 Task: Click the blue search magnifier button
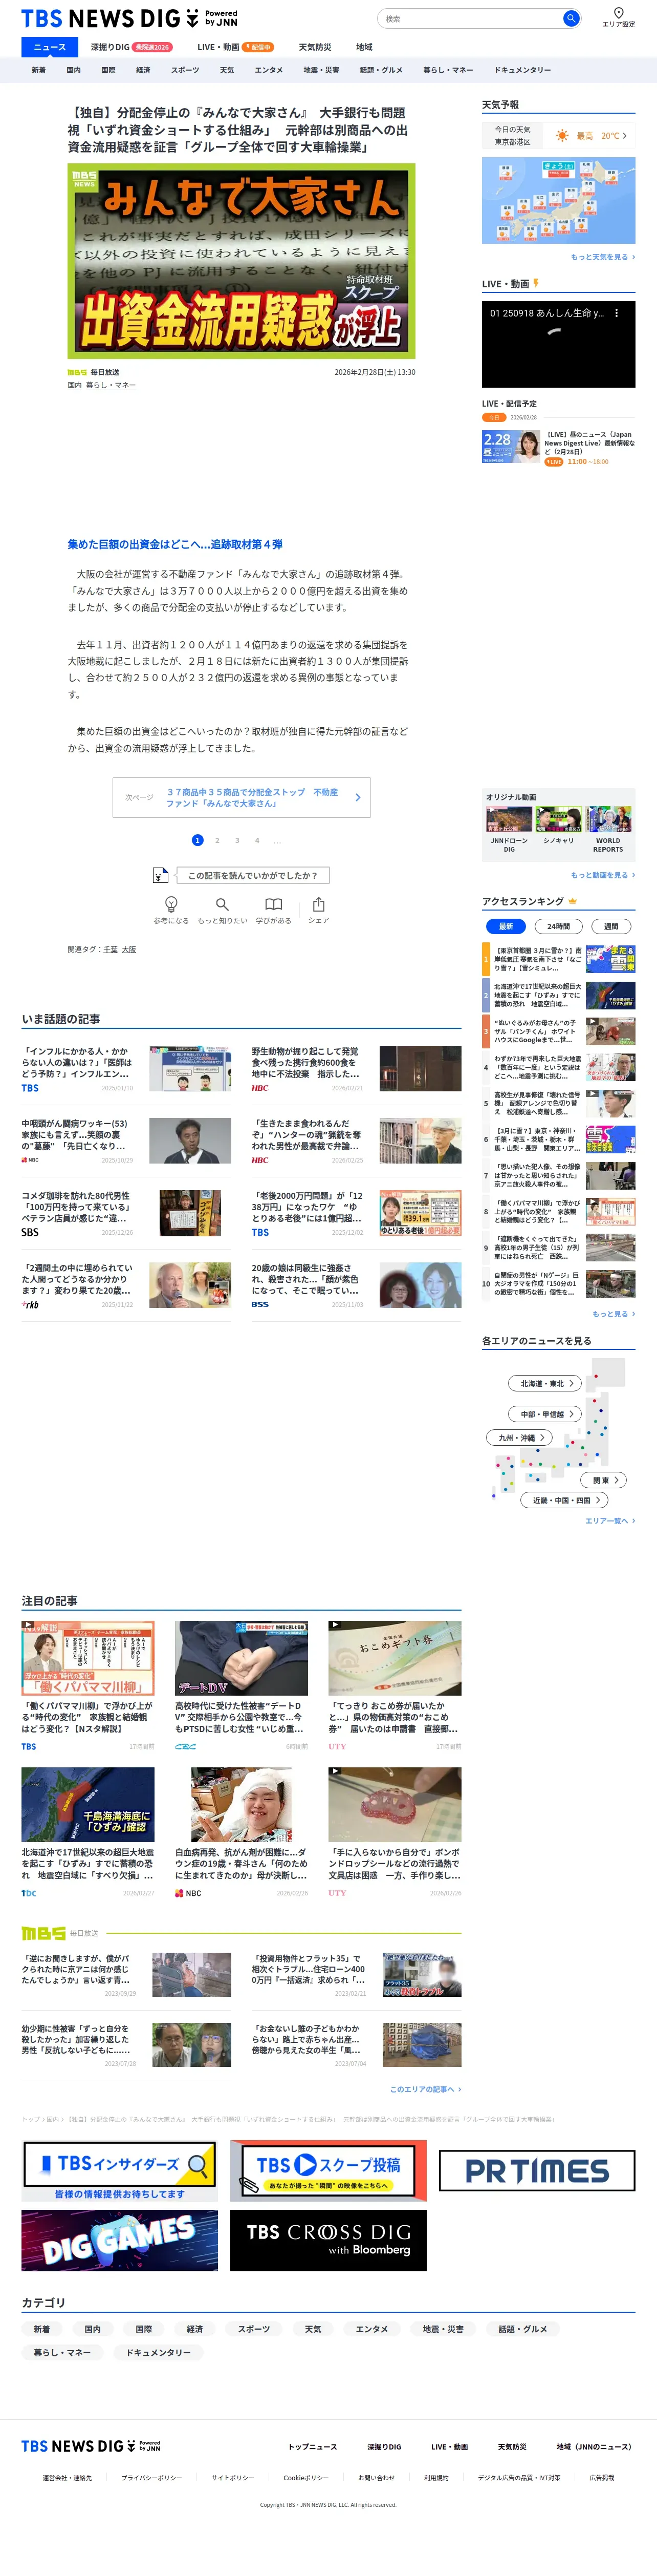click(570, 18)
